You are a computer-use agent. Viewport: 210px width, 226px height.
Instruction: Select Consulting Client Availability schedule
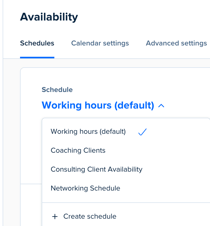click(x=97, y=169)
